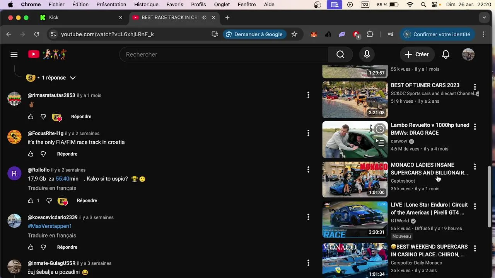Go back with the browser back arrow
Image resolution: width=495 pixels, height=278 pixels.
click(9, 34)
